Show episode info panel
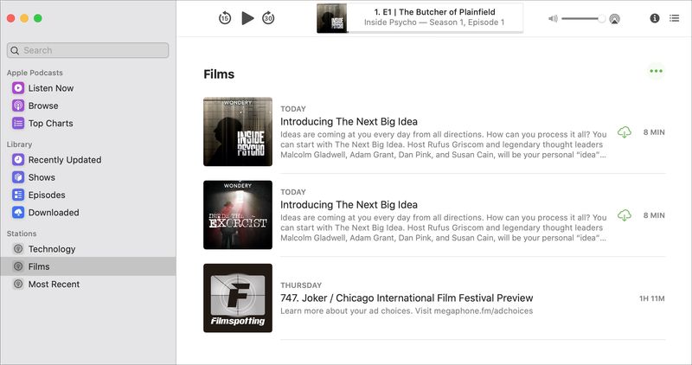 655,18
